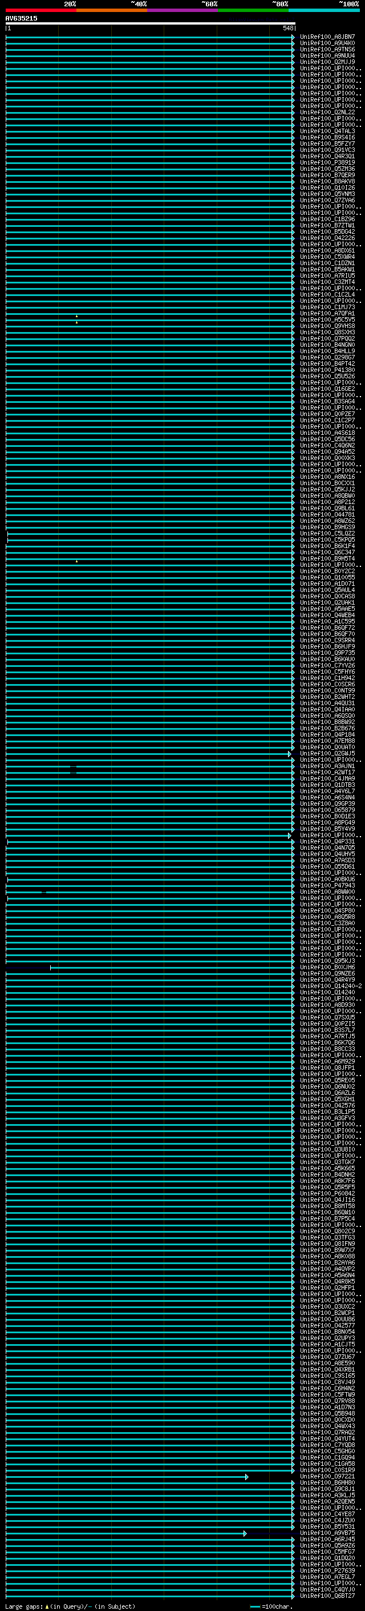Select subject label UniRef100_A9VB75

pyautogui.click(x=327, y=1533)
